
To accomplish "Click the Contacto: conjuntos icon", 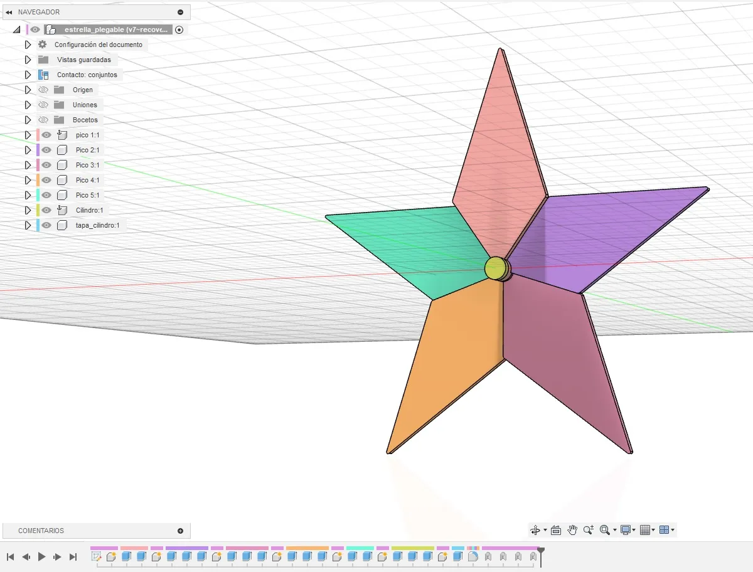I will click(43, 75).
